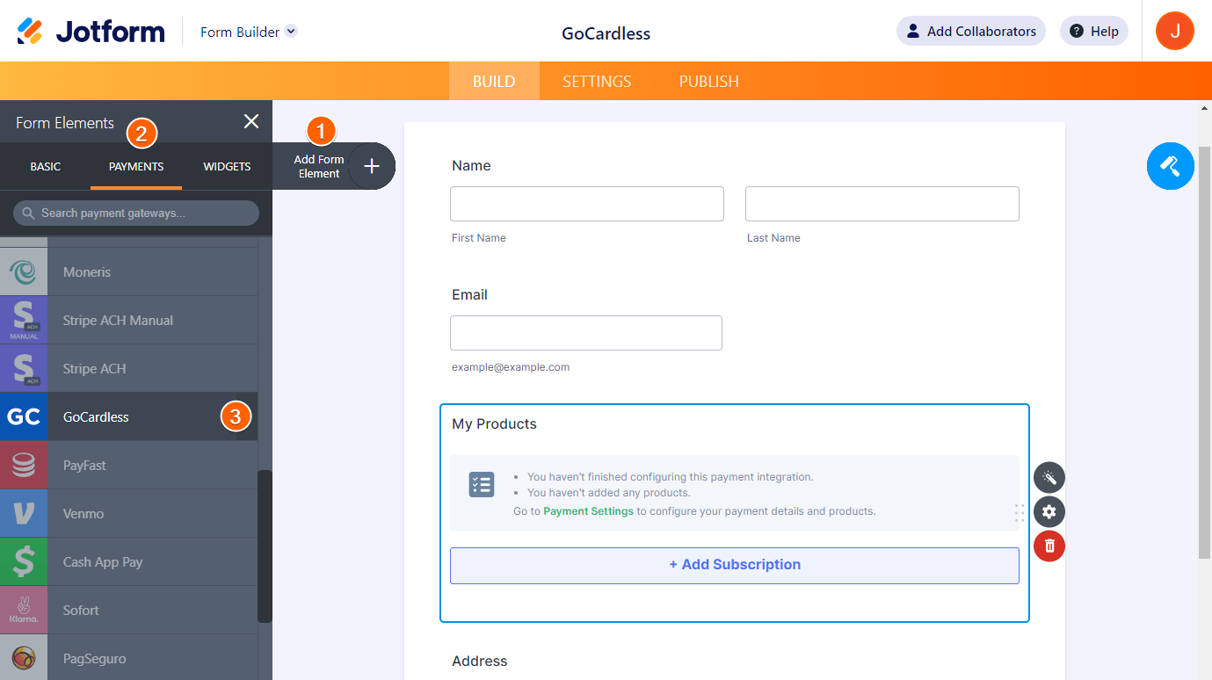Delete the My Products field
The height and width of the screenshot is (680, 1212).
[1049, 546]
